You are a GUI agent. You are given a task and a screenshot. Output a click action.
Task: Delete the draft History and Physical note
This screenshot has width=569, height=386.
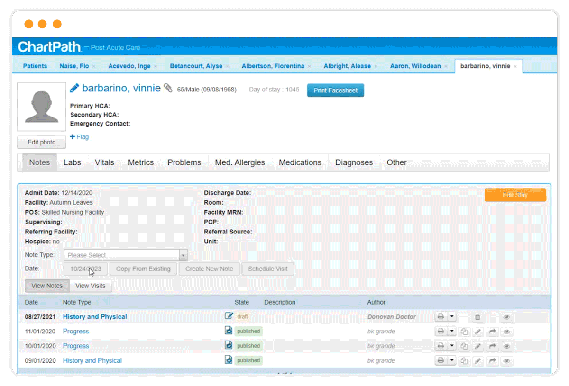coord(477,317)
